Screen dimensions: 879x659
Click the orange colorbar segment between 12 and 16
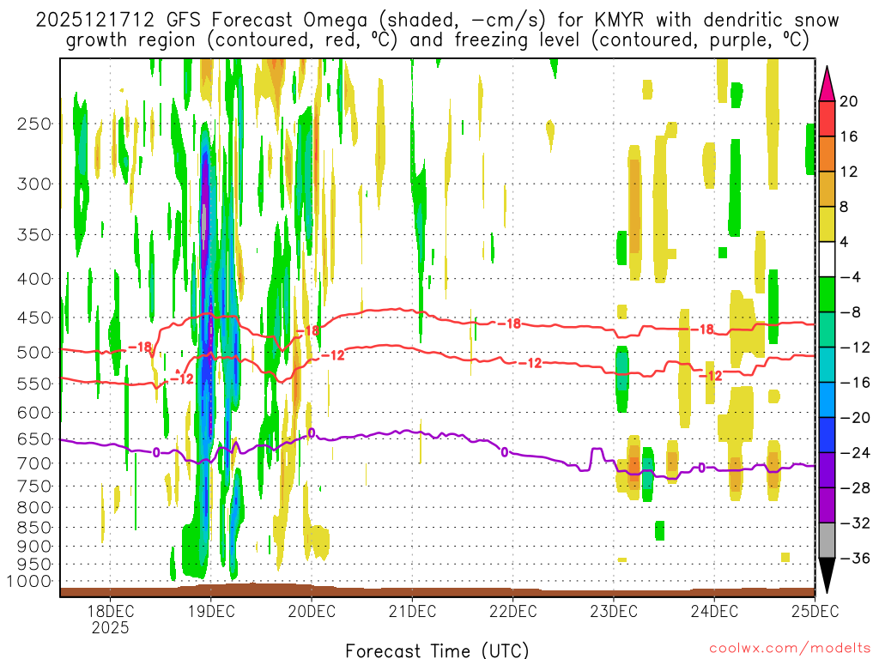click(827, 154)
